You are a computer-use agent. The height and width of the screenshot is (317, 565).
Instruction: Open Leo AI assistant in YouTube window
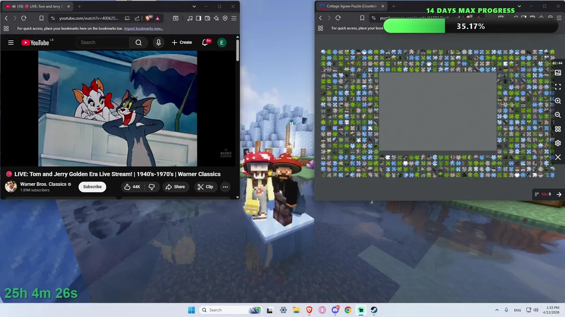coord(216,18)
